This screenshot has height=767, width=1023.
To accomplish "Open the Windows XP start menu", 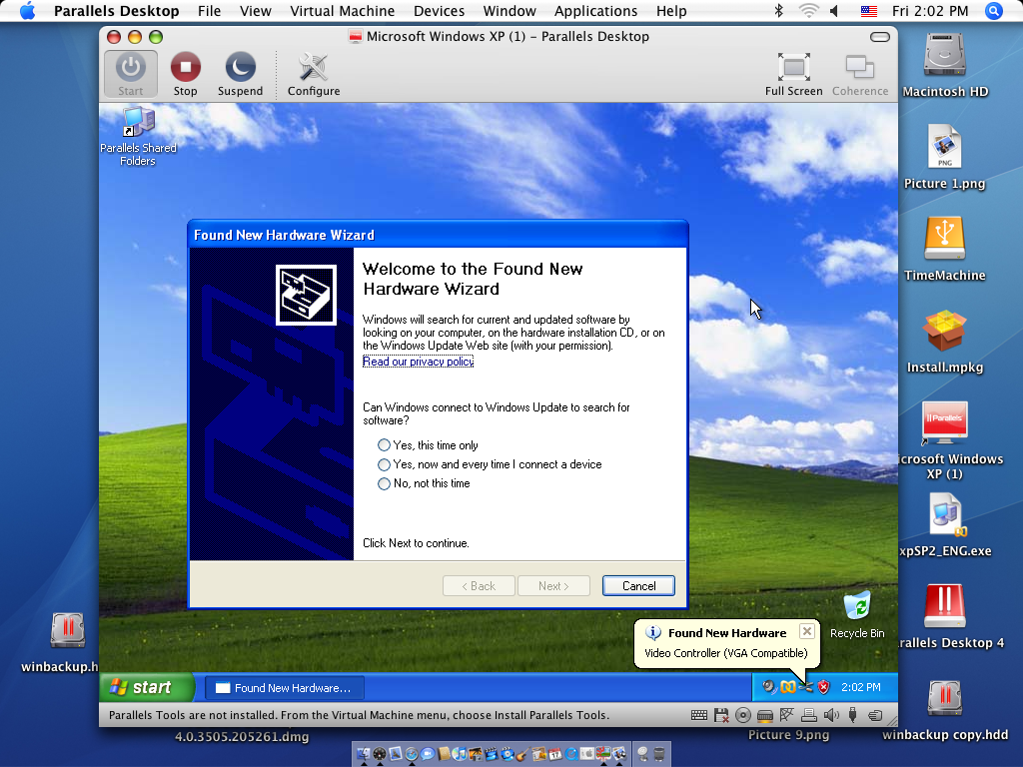I will pos(147,687).
